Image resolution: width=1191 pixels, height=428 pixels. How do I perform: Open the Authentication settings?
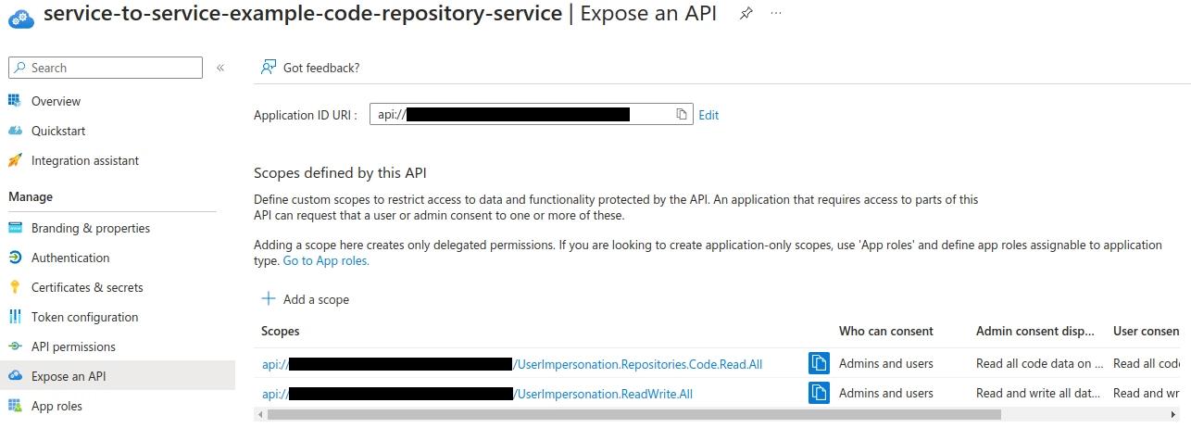(69, 258)
